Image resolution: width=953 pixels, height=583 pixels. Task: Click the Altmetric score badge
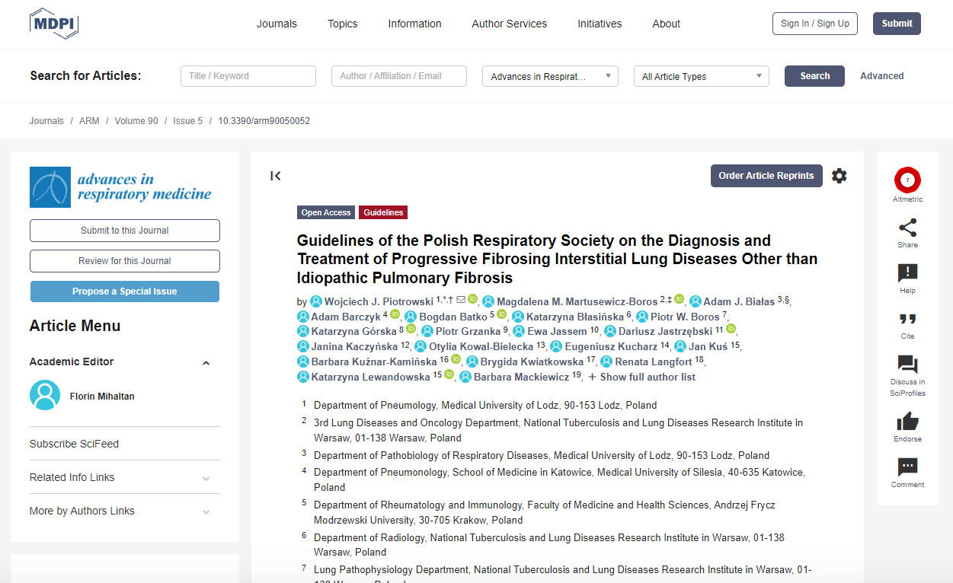907,180
